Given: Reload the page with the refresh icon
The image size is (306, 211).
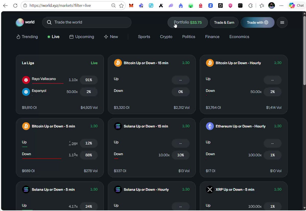Looking at the screenshot, I should 15,5.
